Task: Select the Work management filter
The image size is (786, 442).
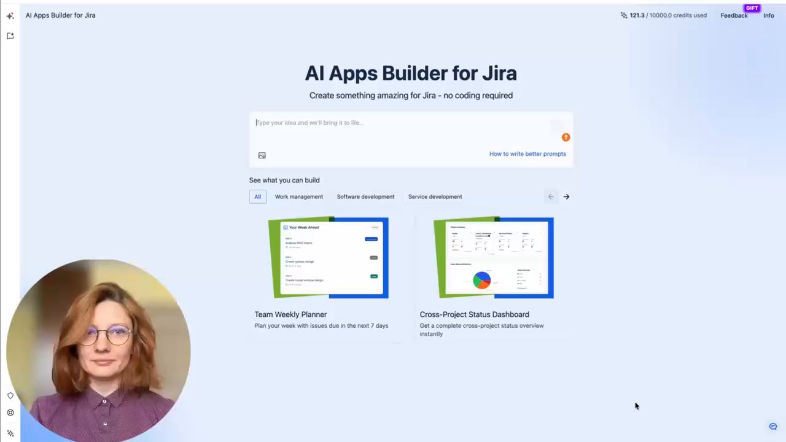Action: [299, 197]
